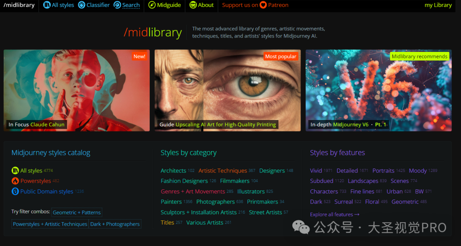Open the In-depth Midjourney V6 card

coord(379,90)
